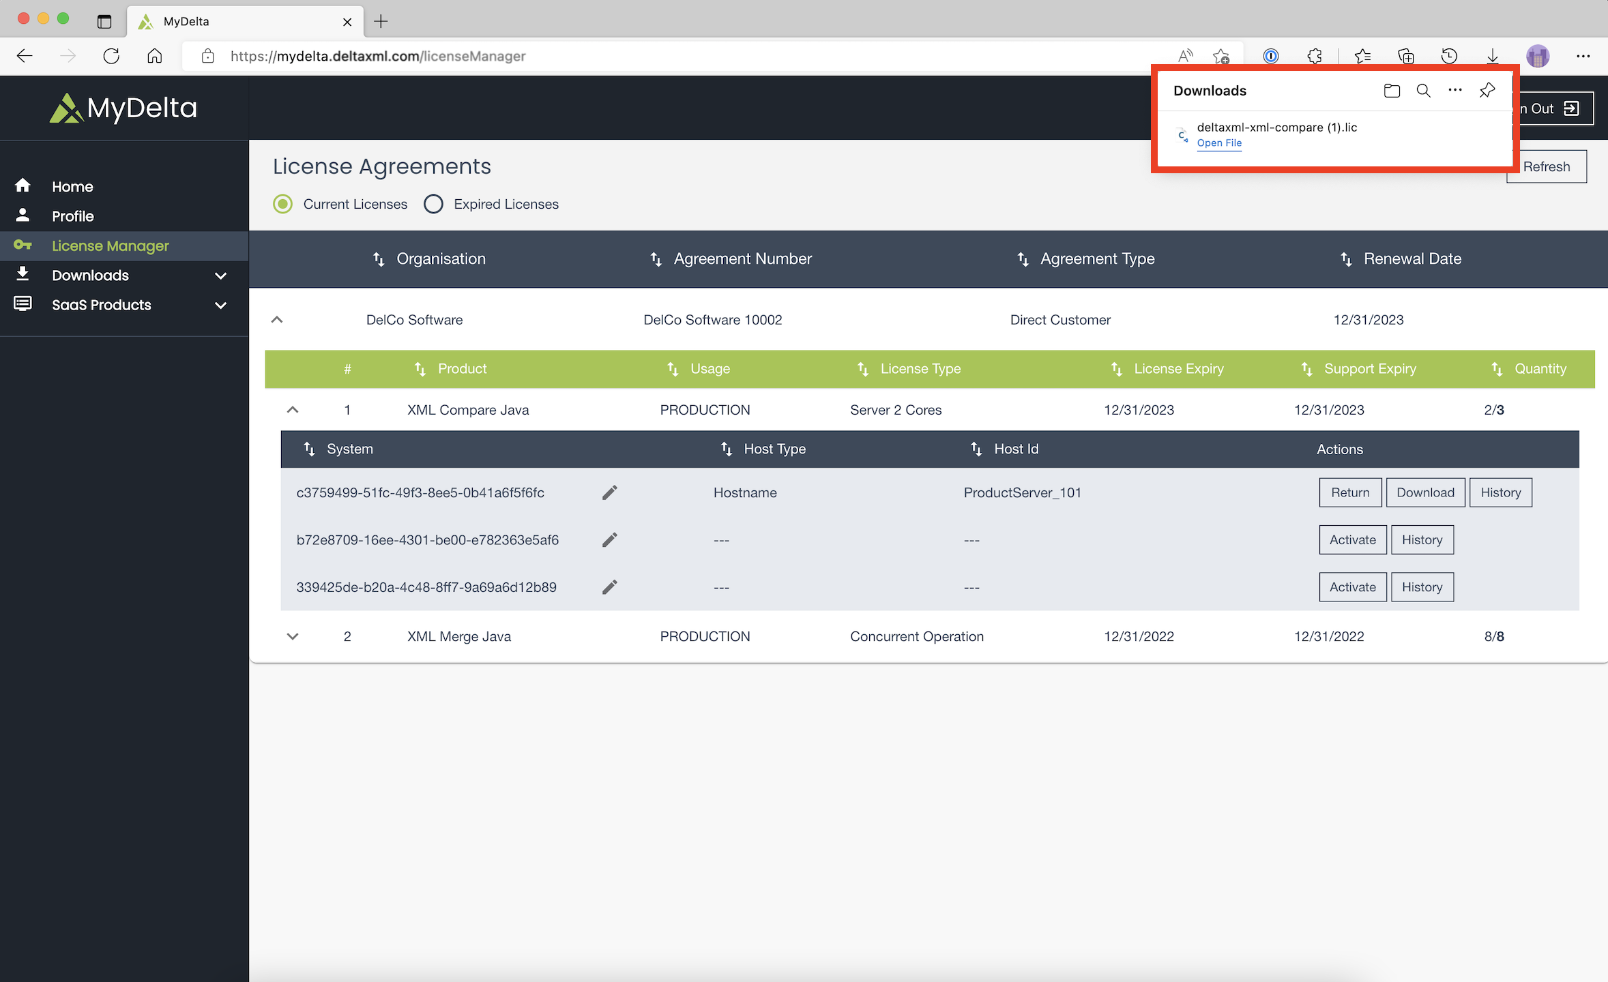Go to Home in sidebar
1608x982 pixels.
click(72, 186)
